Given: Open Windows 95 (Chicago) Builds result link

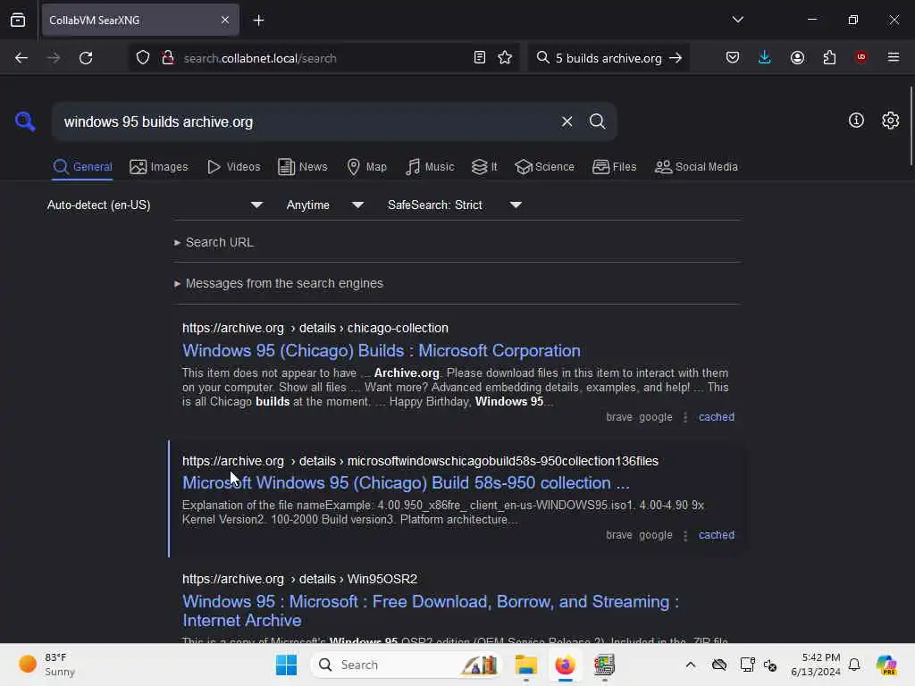Looking at the screenshot, I should [381, 350].
